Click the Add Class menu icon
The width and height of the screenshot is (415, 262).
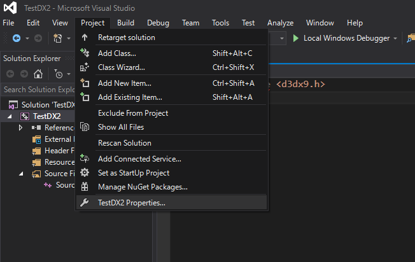pyautogui.click(x=85, y=53)
